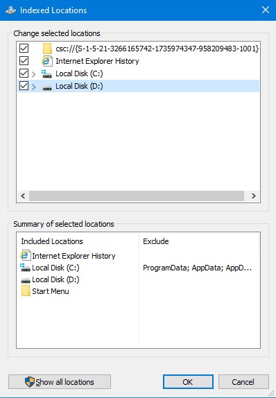This screenshot has height=398, width=276.
Task: Select Local Disk (C:) in summary list
Action: click(55, 268)
